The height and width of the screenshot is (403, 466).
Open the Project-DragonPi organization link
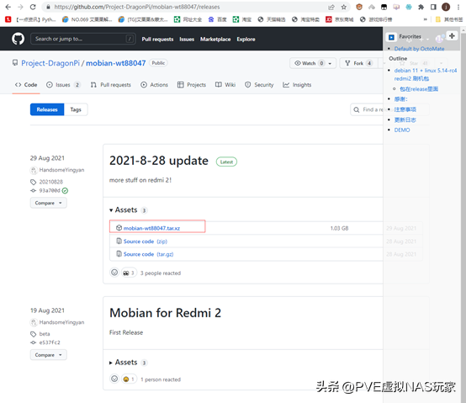click(x=50, y=63)
